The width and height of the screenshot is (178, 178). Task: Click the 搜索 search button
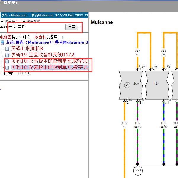(72, 27)
